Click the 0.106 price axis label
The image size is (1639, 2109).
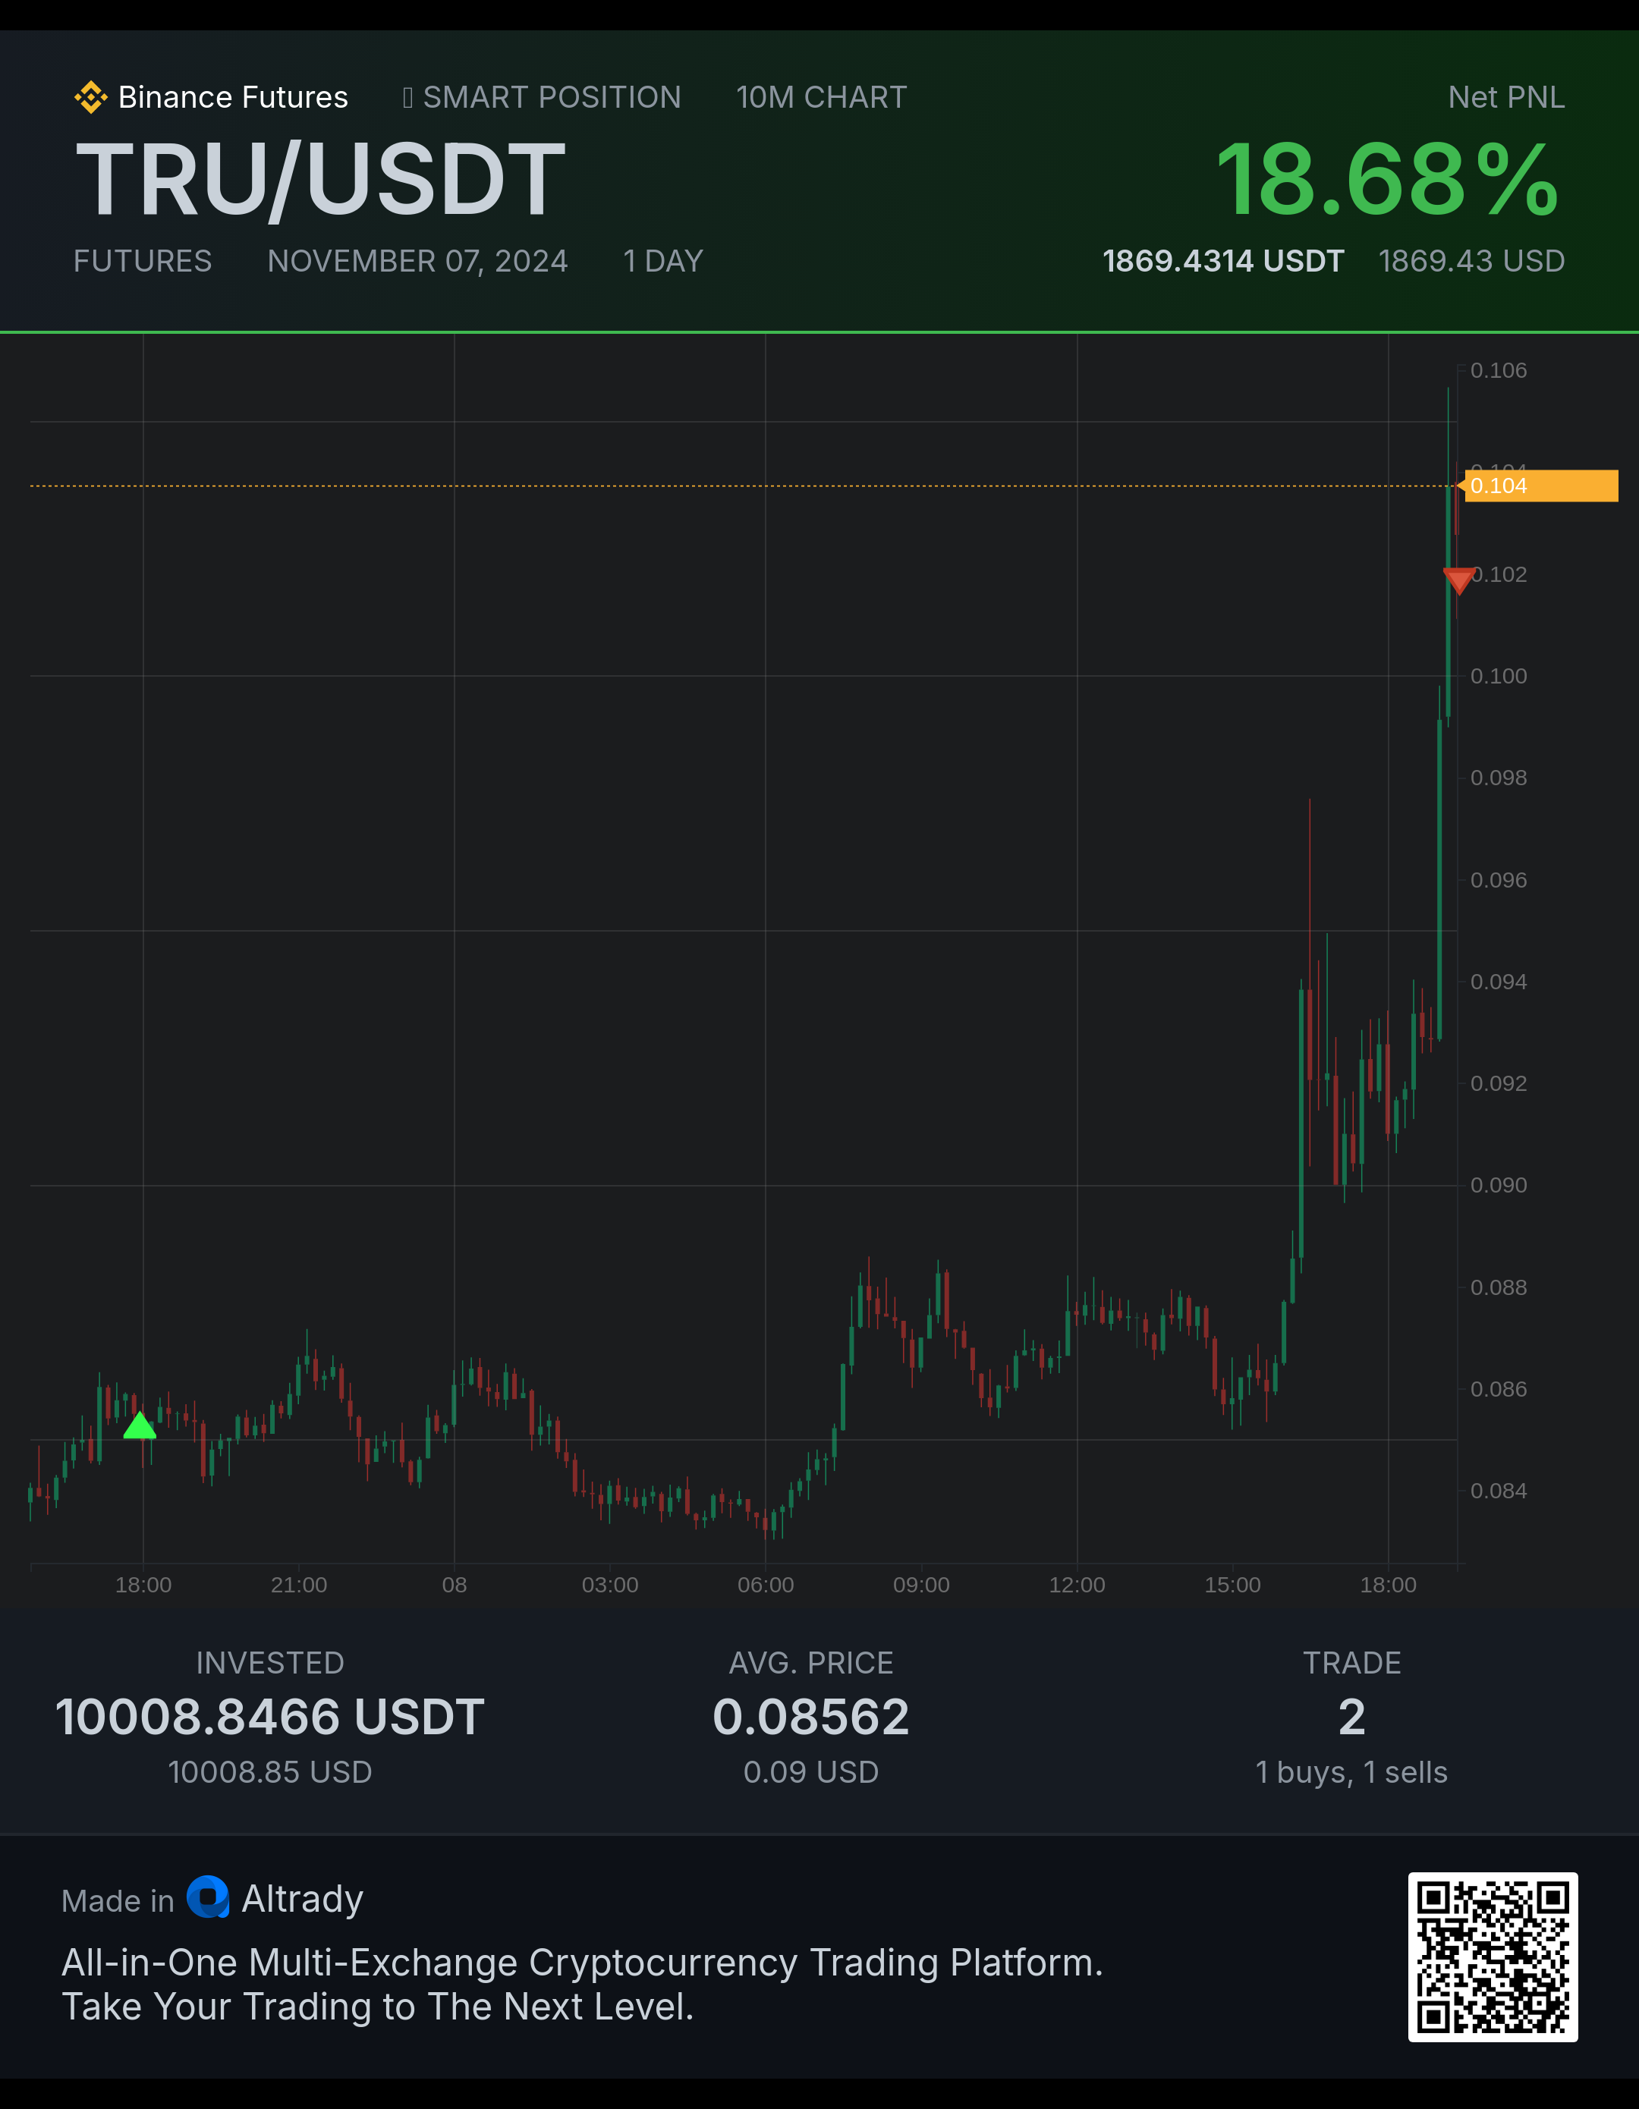[1498, 370]
